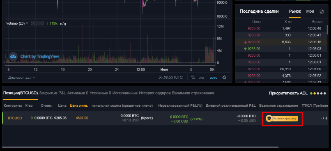Open Volume indicator settings gear

point(37,23)
